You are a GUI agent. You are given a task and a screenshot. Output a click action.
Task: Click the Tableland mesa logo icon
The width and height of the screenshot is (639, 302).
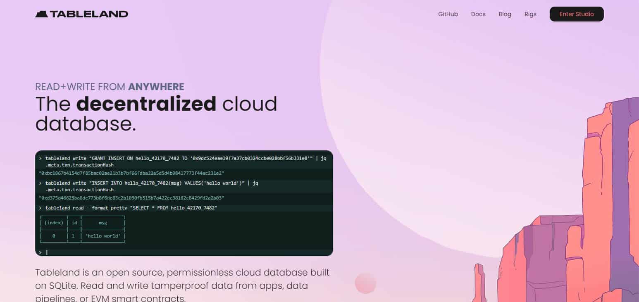(x=42, y=14)
